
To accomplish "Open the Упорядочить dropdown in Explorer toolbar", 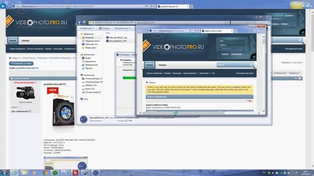I will (x=87, y=28).
